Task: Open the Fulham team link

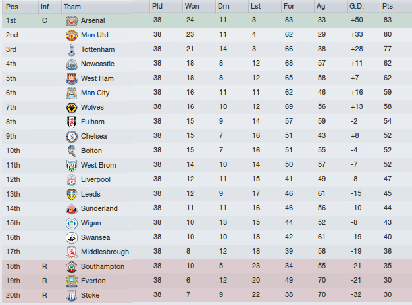Action: coord(92,122)
